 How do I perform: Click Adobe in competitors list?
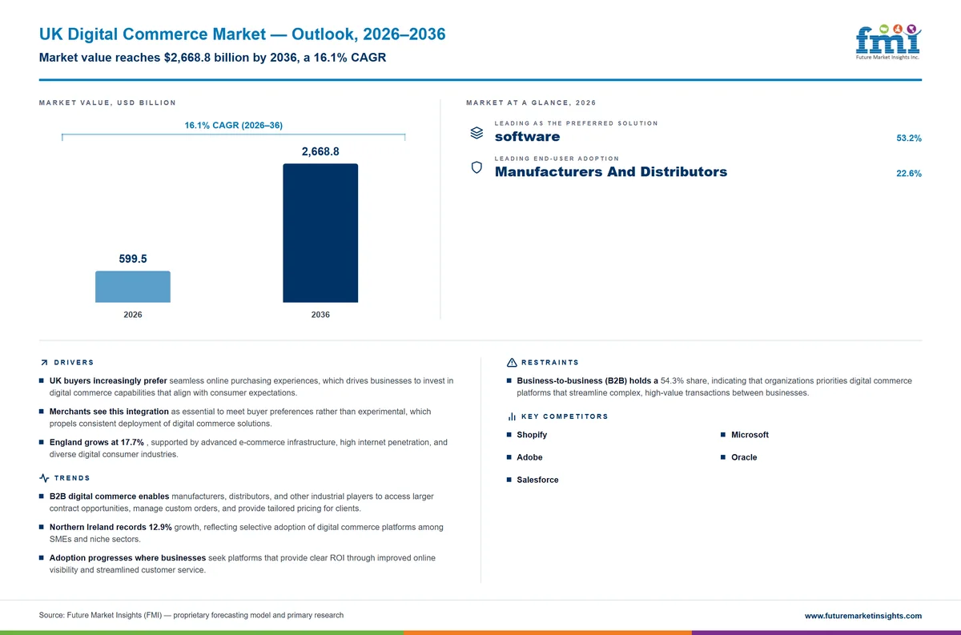[529, 457]
